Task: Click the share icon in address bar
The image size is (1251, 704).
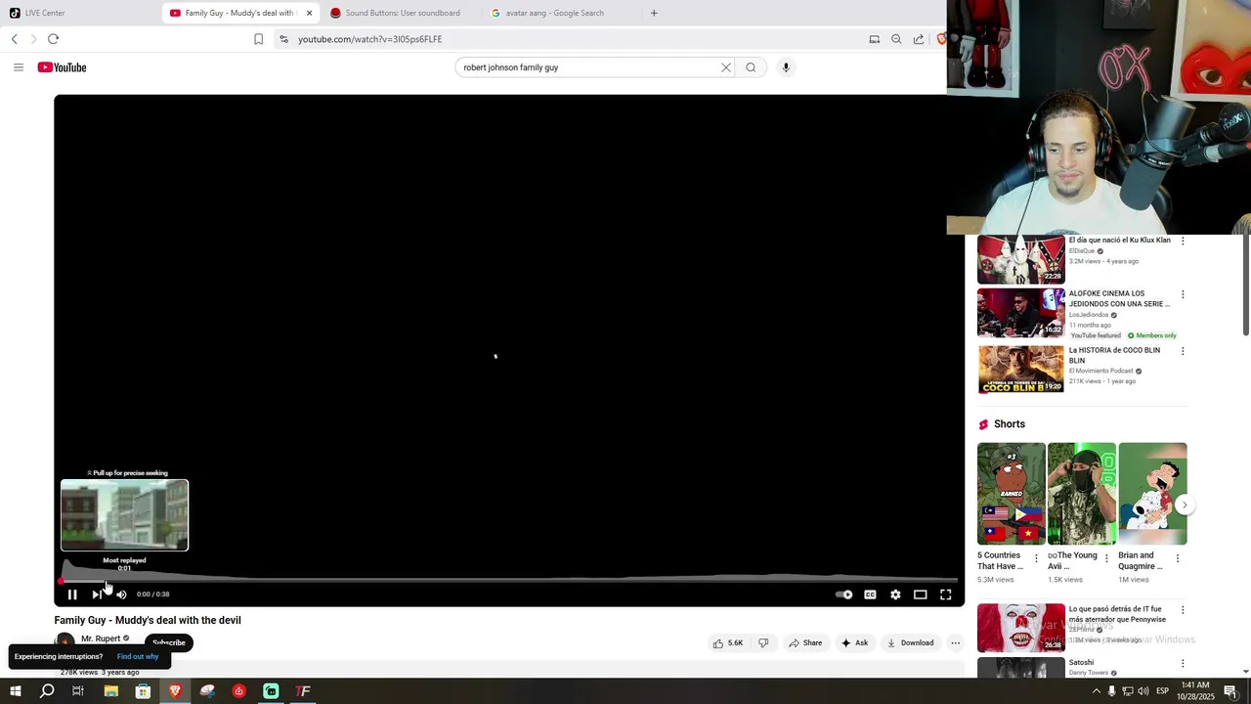Action: (x=919, y=39)
